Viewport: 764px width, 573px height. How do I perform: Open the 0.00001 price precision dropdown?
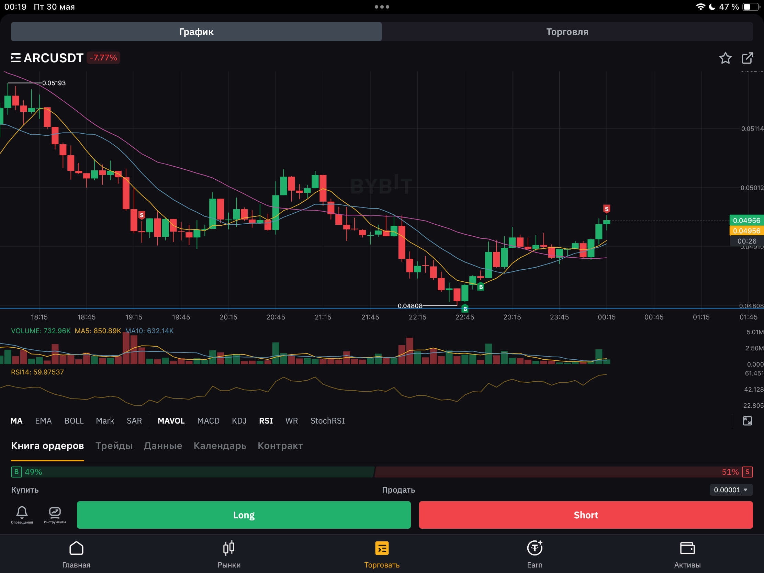730,490
